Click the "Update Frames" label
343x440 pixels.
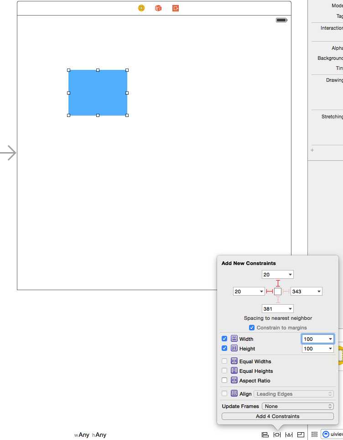240,406
